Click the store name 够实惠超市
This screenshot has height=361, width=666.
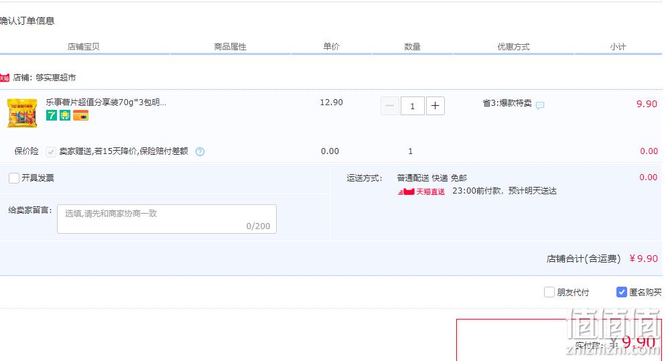click(x=56, y=78)
